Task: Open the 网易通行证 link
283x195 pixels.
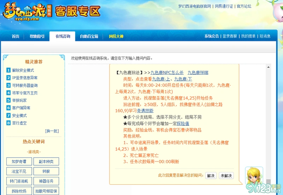Action: coord(224,6)
